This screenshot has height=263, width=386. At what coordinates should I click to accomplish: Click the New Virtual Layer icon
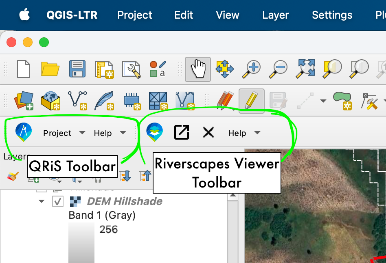coord(185,101)
